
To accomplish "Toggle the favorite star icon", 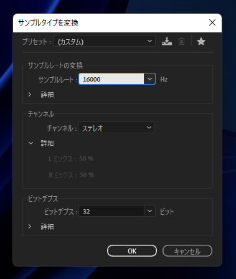I will point(201,41).
